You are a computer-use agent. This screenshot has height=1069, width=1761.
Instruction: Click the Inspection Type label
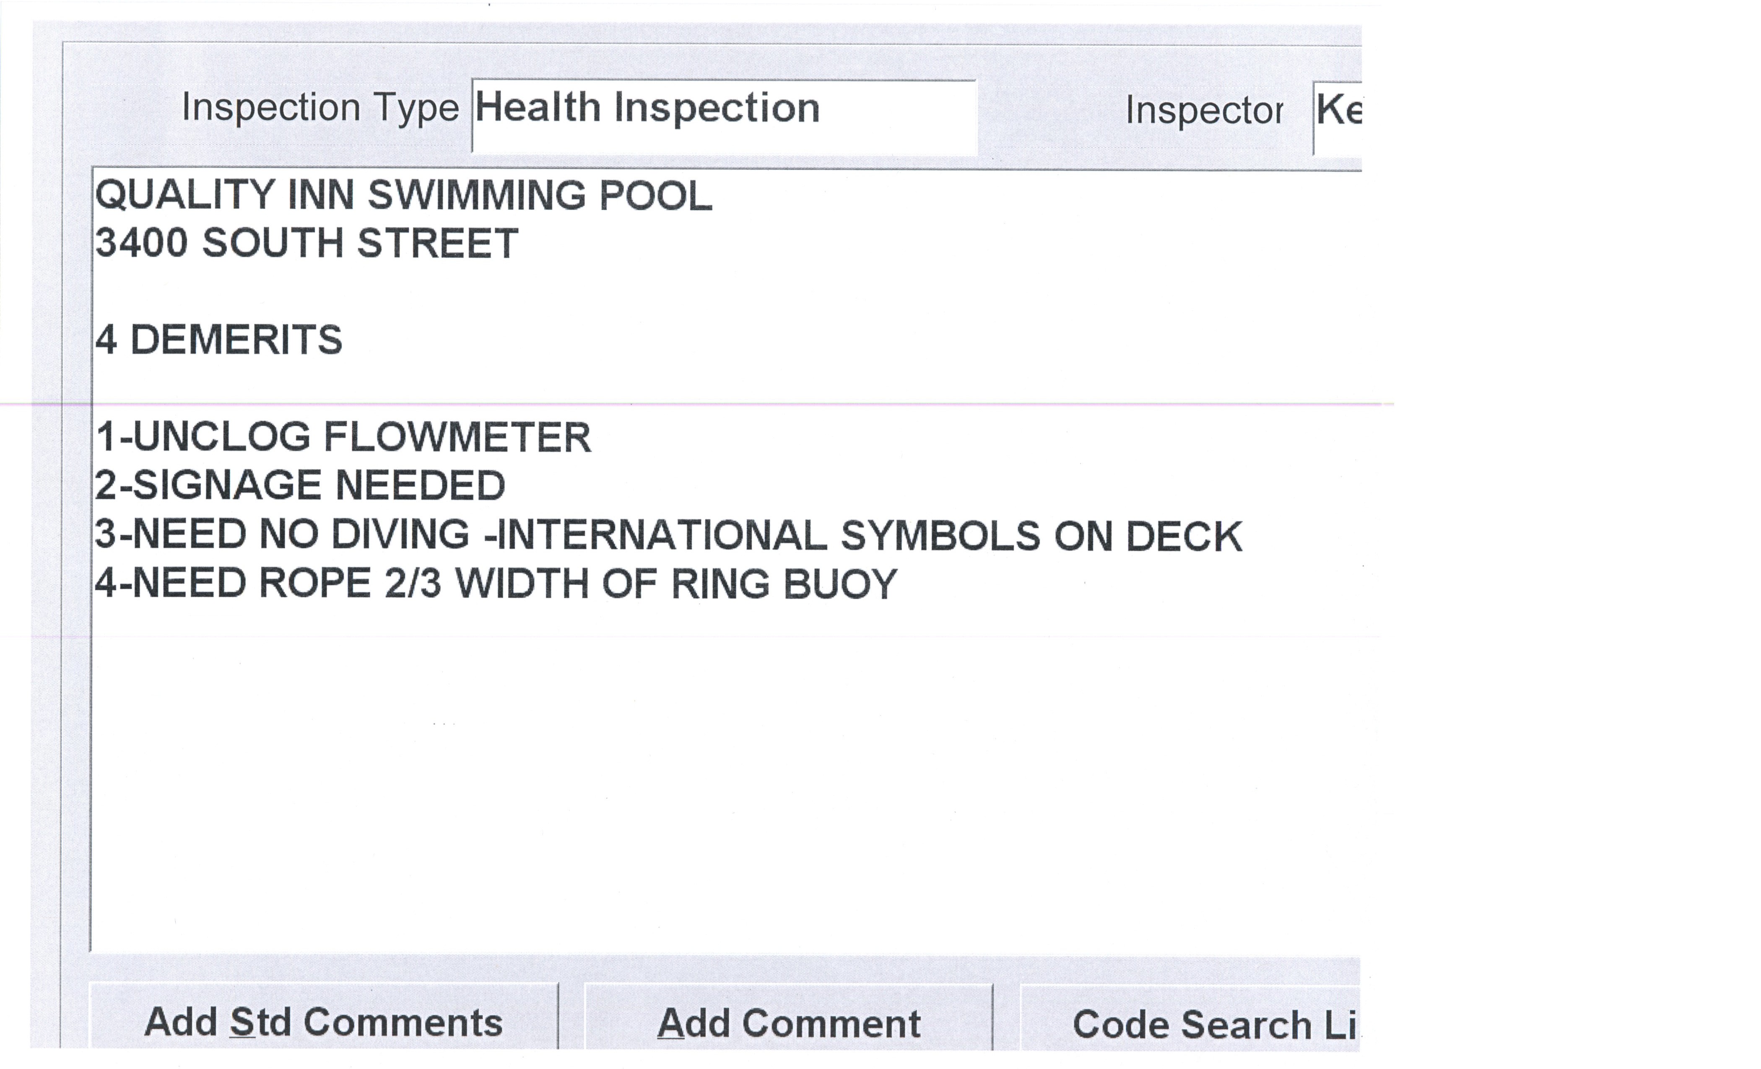point(320,108)
